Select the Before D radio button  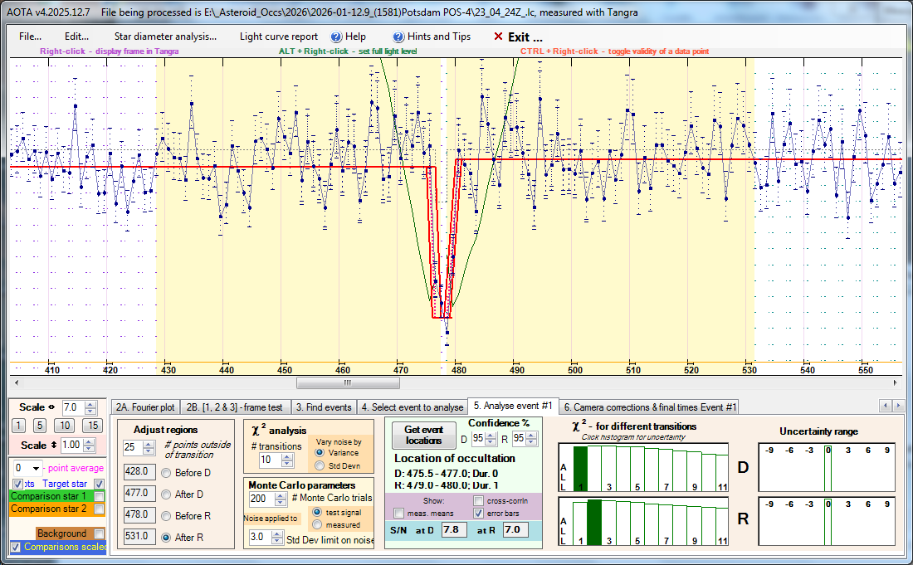coord(165,473)
